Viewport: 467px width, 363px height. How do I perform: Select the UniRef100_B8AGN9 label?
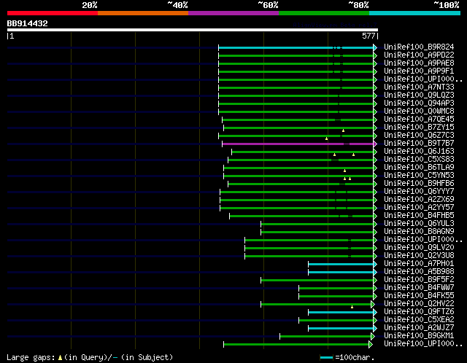point(419,232)
